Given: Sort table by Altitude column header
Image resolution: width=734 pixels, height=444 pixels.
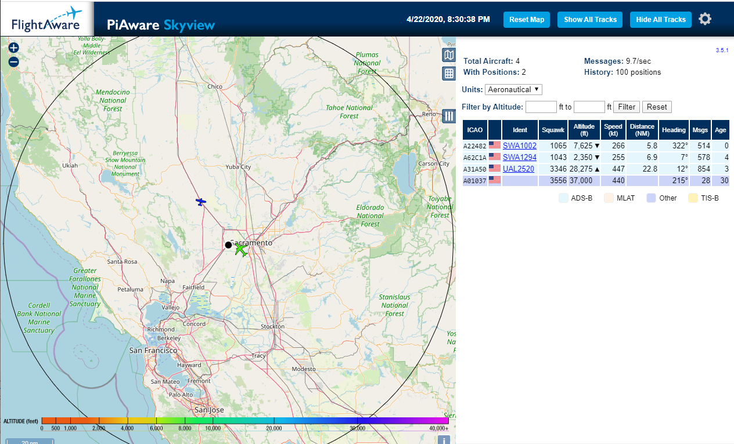Looking at the screenshot, I should point(584,130).
